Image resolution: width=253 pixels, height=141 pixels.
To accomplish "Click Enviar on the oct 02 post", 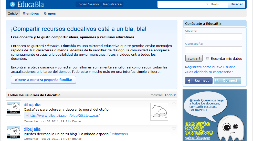I will click(x=77, y=121).
